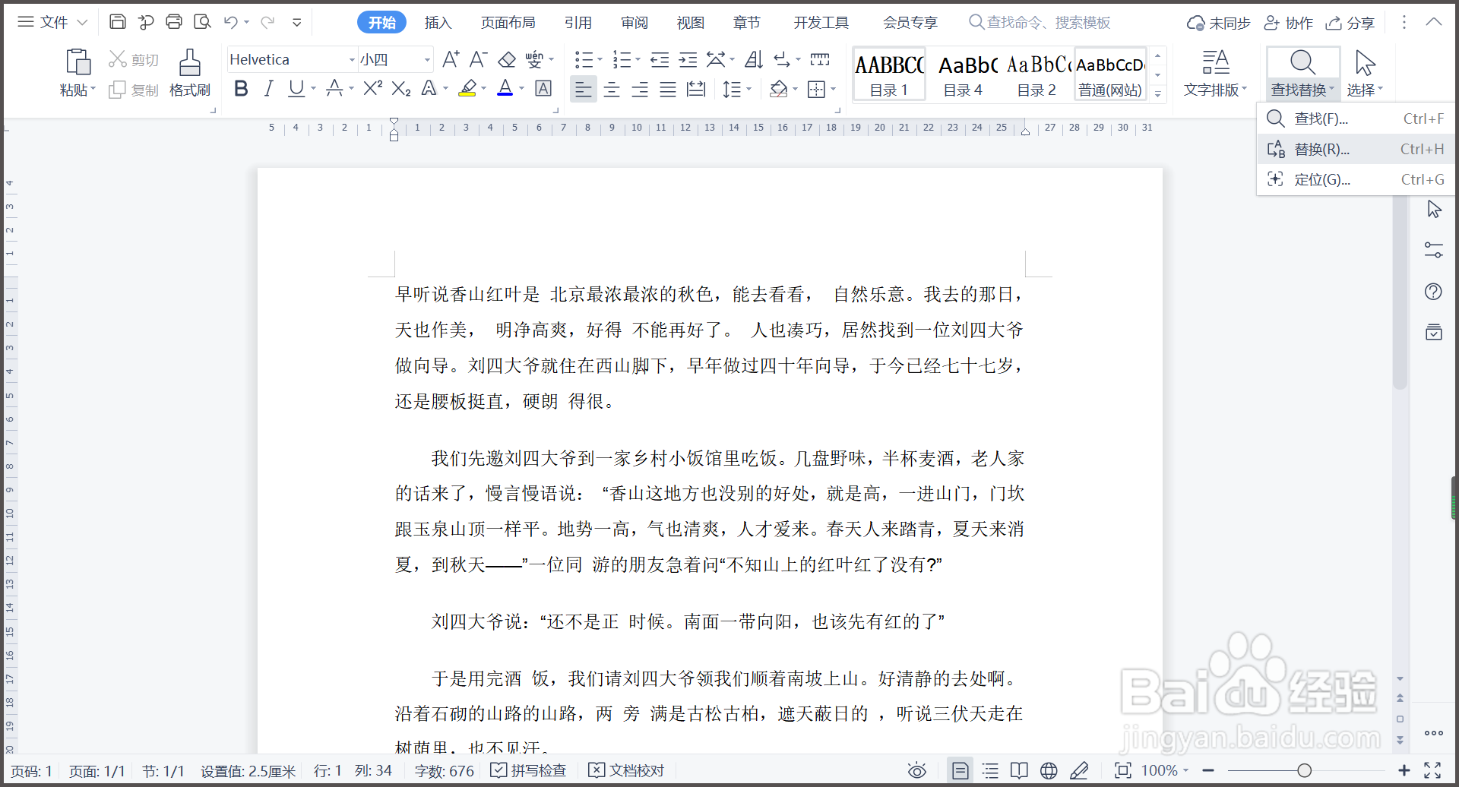This screenshot has width=1459, height=787.
Task: Switch to the 插入 ribbon tab
Action: click(x=438, y=22)
